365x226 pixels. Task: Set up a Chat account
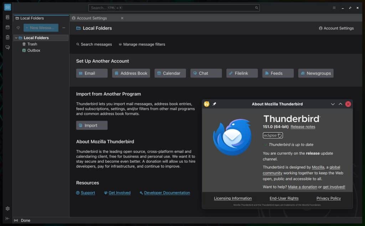[x=206, y=73]
